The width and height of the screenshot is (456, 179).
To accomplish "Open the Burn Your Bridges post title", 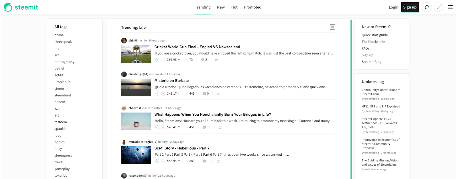I will pos(213,115).
